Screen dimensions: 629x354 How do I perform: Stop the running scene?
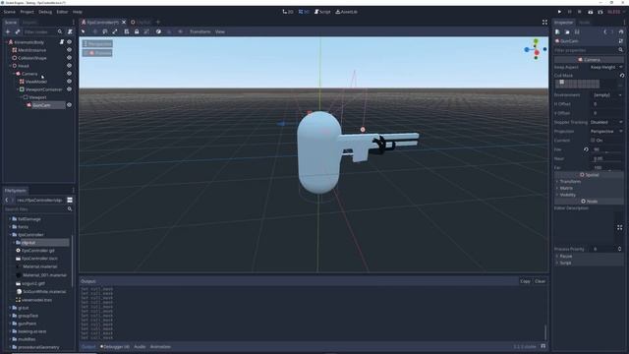(x=580, y=12)
